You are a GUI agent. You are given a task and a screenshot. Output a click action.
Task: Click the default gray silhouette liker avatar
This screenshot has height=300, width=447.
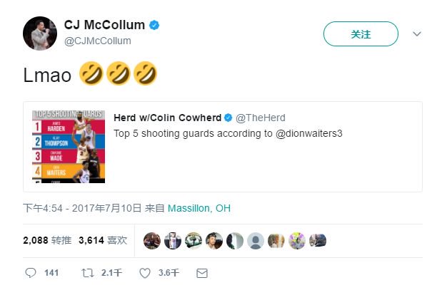click(x=256, y=241)
